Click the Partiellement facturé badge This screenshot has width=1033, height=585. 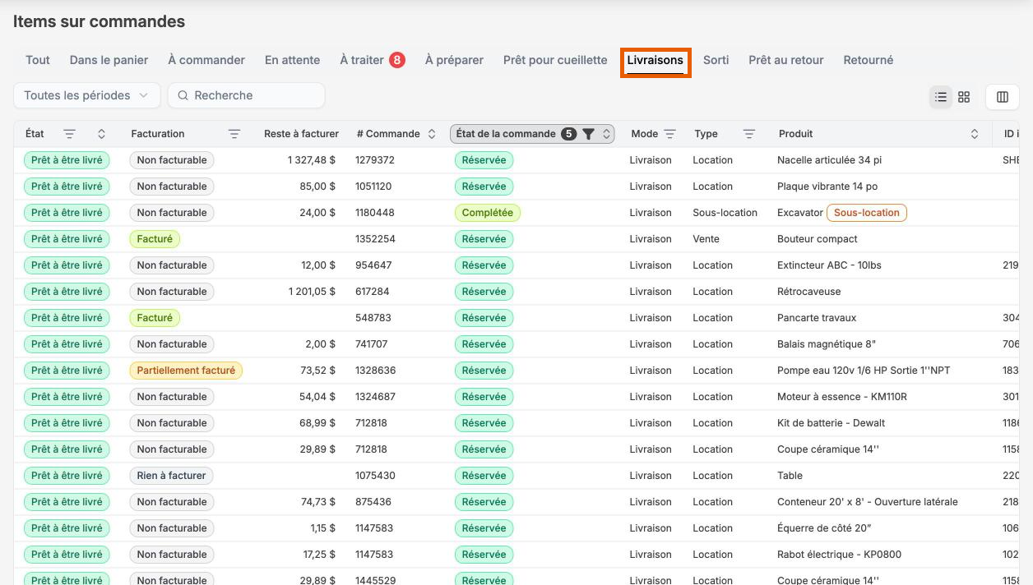coord(186,371)
